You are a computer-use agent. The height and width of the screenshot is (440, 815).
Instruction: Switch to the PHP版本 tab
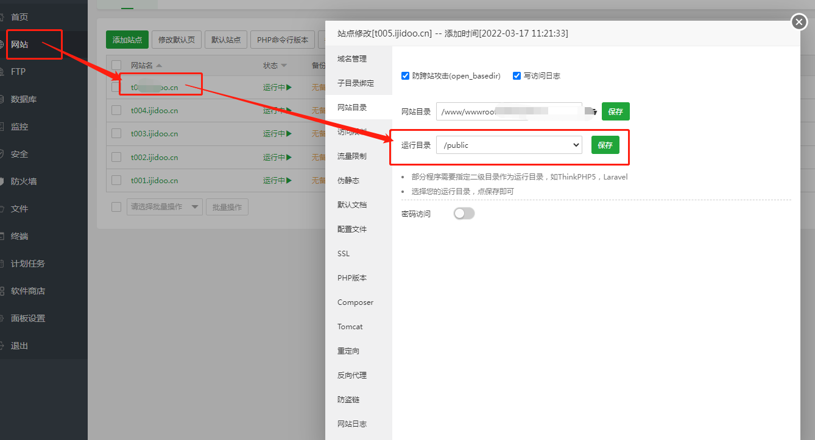click(x=359, y=278)
